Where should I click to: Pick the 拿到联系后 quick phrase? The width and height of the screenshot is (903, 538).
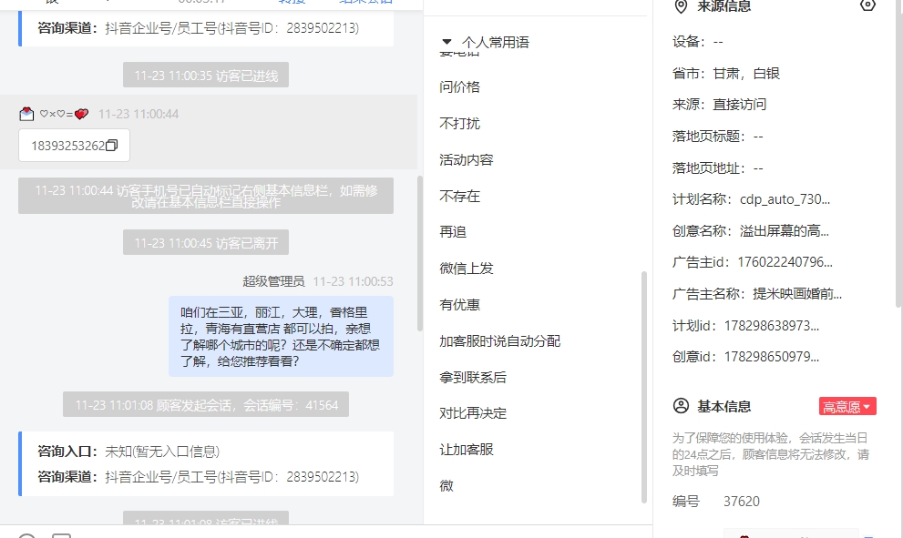(x=473, y=377)
